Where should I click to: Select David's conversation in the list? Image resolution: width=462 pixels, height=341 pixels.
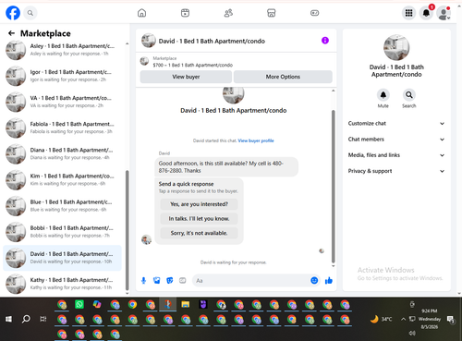coord(62,258)
